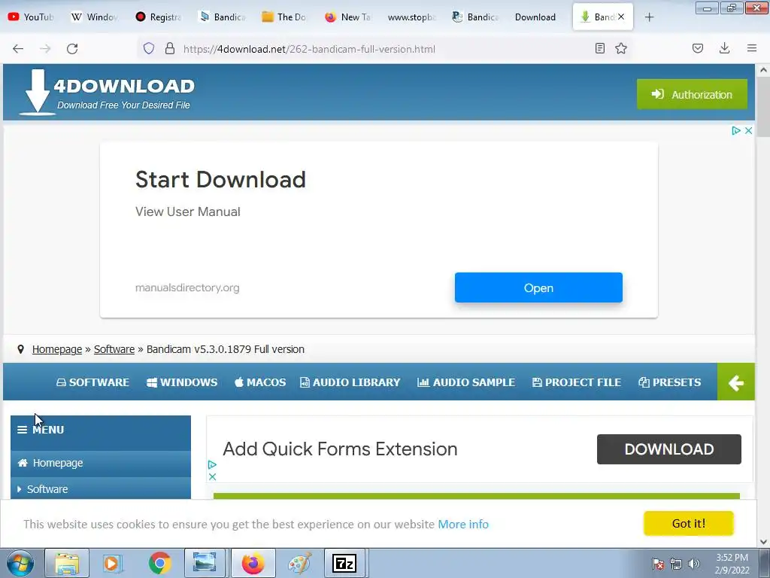Toggle reader view icon in address bar

coord(599,48)
